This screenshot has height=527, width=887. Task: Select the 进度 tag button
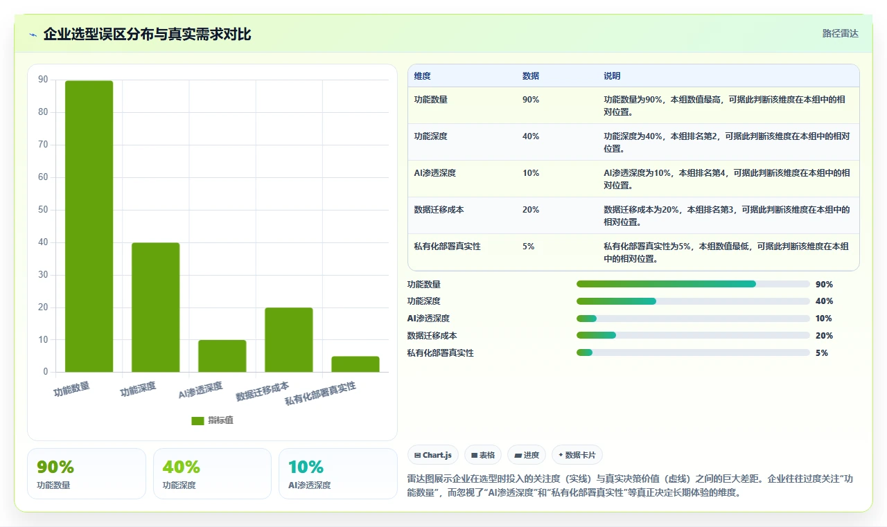tap(526, 455)
